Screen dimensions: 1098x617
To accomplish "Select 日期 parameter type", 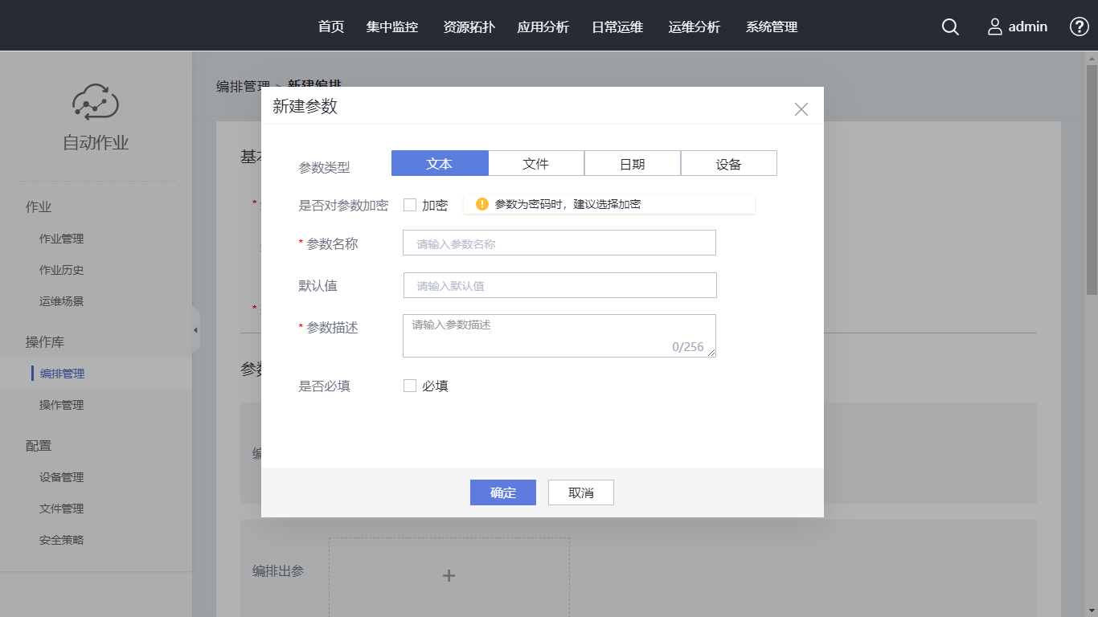I will click(x=633, y=163).
